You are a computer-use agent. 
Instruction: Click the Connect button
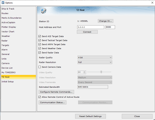(87, 32)
